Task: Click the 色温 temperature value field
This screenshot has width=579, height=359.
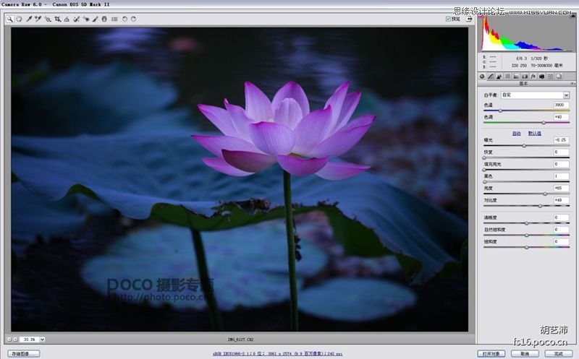Action: click(561, 105)
